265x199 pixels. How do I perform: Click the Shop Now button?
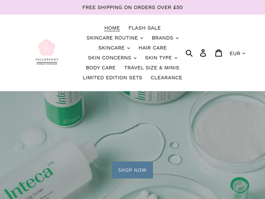pyautogui.click(x=132, y=170)
